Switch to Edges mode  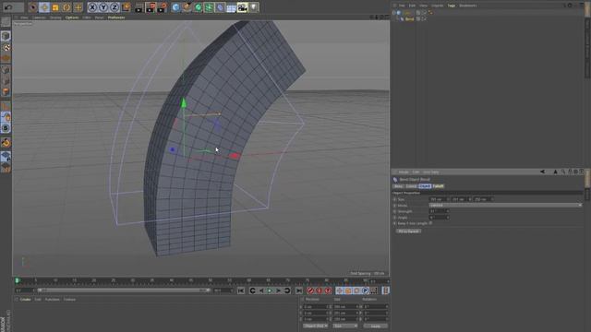6,80
